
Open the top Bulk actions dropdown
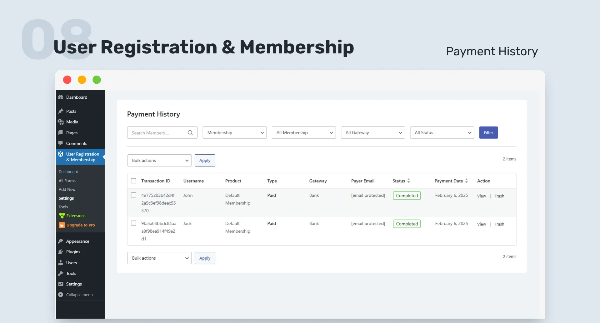(159, 160)
